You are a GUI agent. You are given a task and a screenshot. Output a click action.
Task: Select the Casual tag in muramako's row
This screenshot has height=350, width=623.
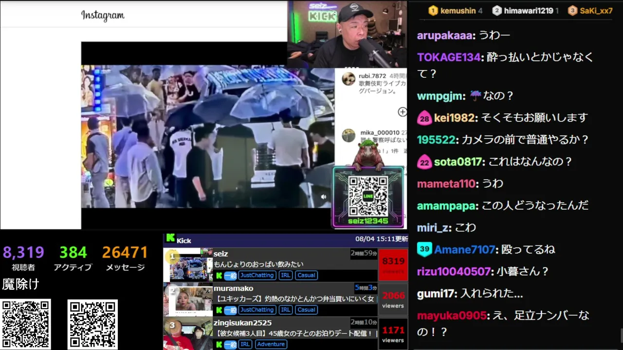(306, 310)
